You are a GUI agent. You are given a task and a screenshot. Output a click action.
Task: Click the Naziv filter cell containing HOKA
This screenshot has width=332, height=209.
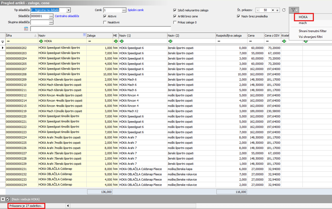[x=62, y=41]
